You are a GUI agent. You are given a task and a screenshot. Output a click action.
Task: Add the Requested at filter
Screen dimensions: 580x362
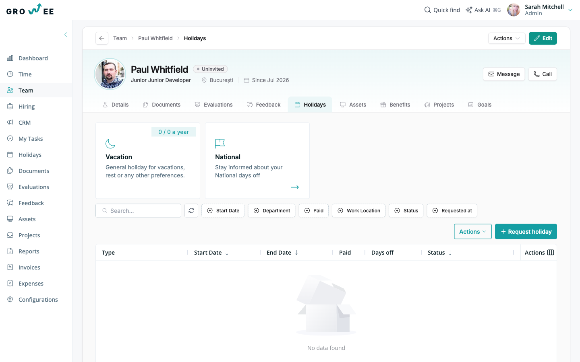(452, 211)
